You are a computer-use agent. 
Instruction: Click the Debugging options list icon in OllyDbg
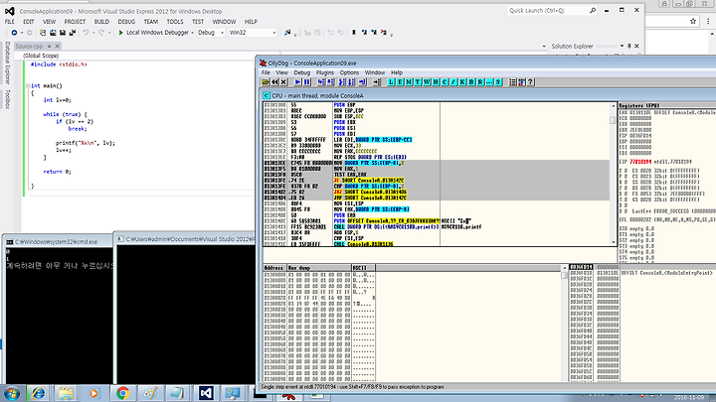point(512,82)
